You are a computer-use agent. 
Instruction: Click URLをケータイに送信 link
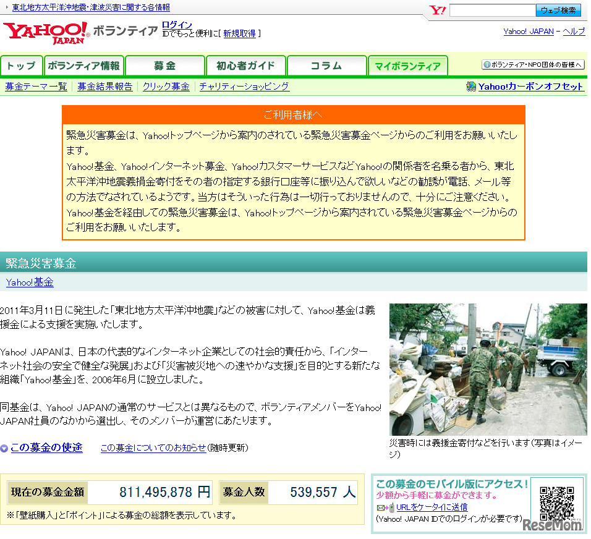coord(432,507)
